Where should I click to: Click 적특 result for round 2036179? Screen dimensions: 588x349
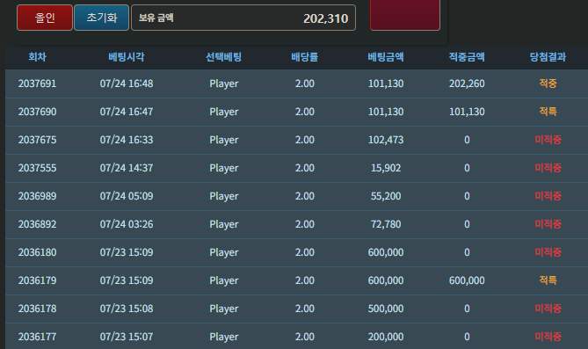[x=548, y=280]
